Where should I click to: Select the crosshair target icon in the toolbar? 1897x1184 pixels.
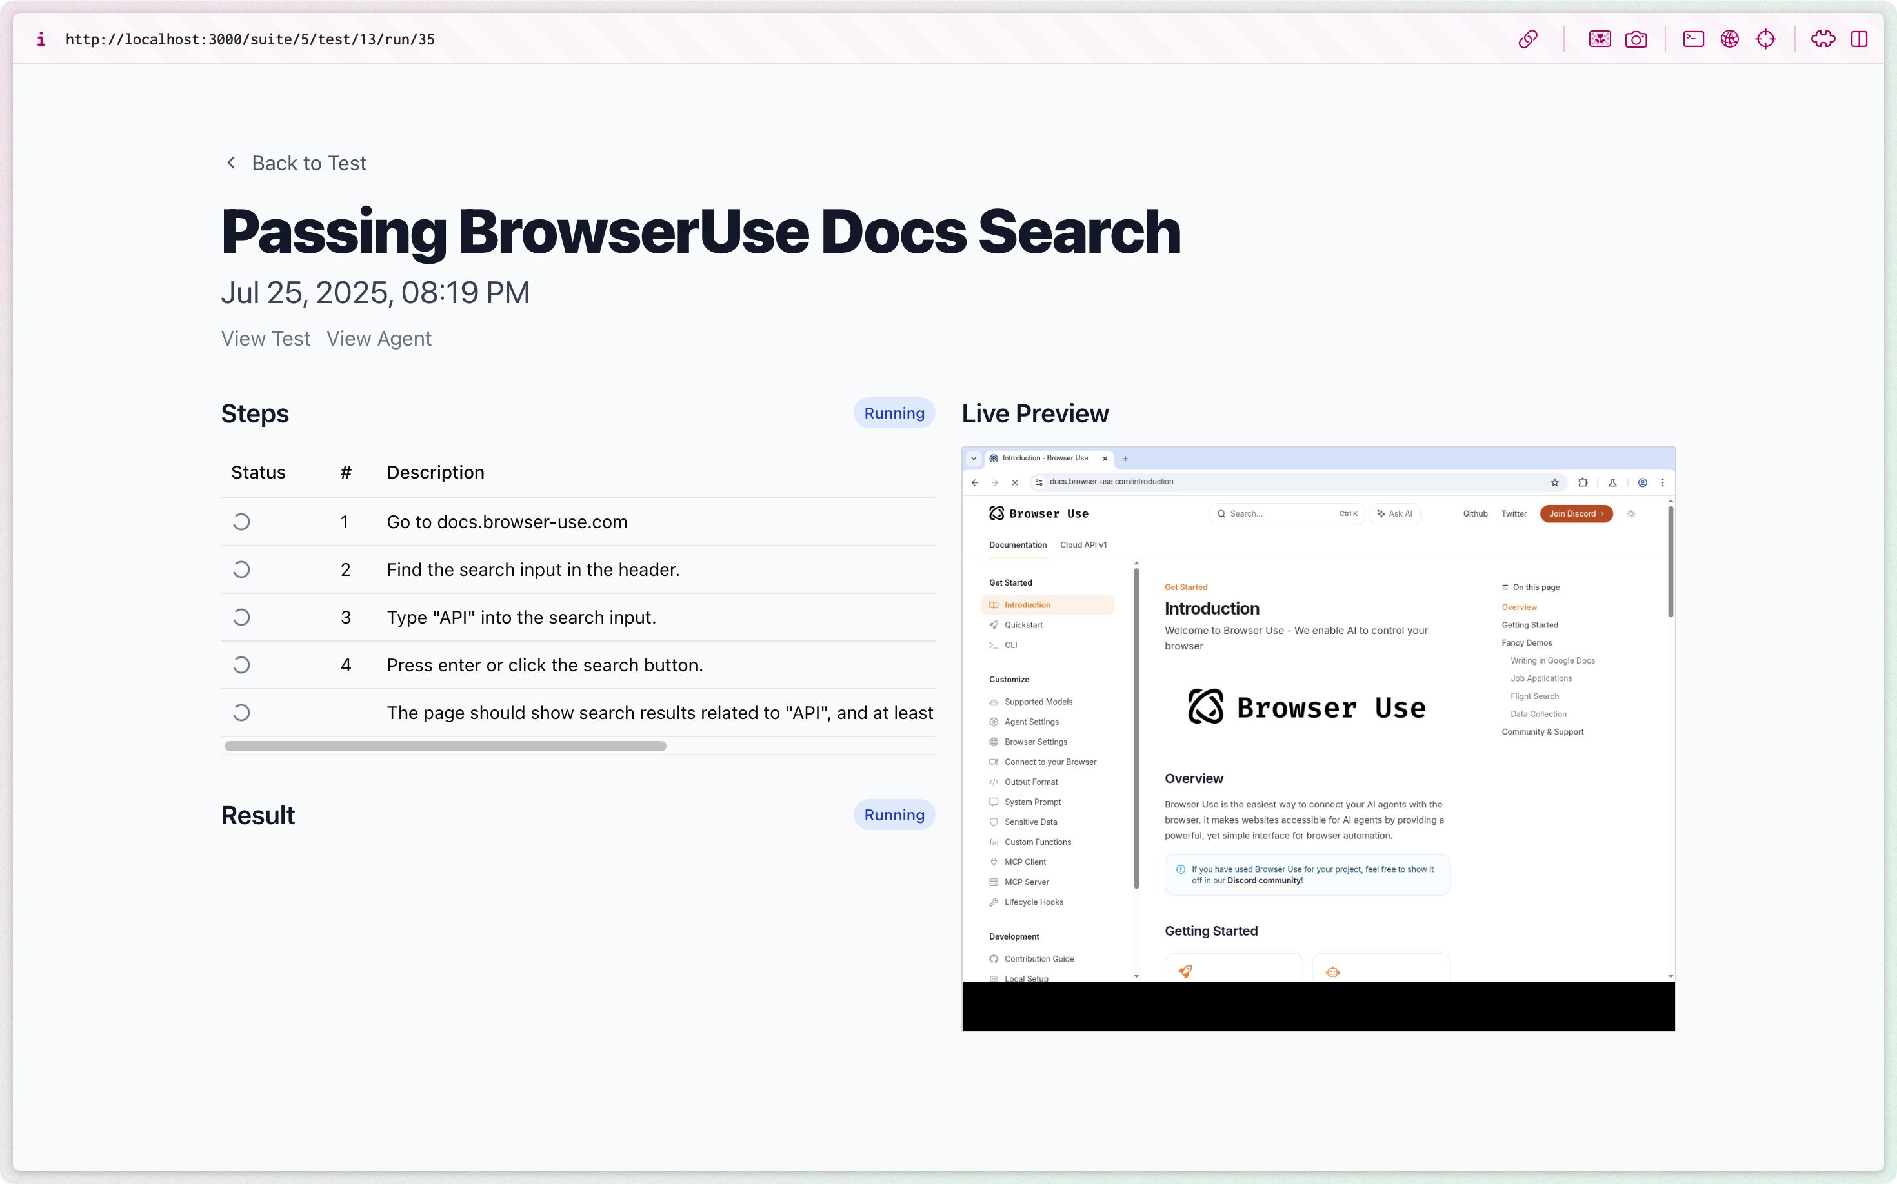[x=1765, y=39]
